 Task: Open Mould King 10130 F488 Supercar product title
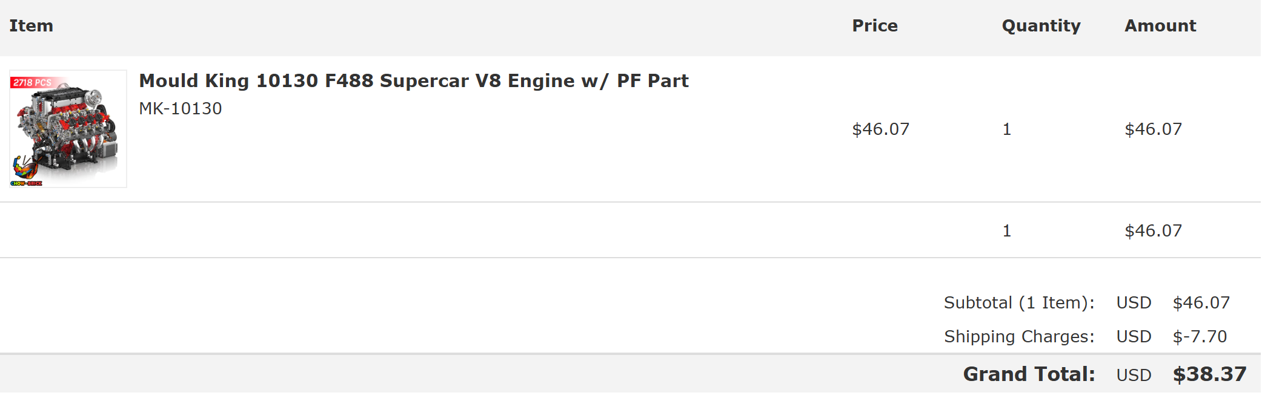pyautogui.click(x=414, y=80)
